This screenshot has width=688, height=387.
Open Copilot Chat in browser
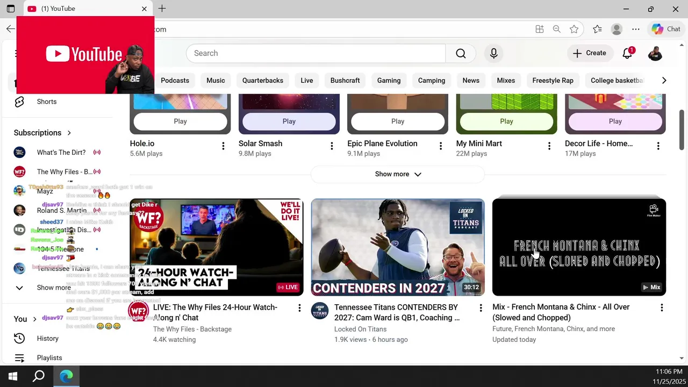(x=666, y=29)
